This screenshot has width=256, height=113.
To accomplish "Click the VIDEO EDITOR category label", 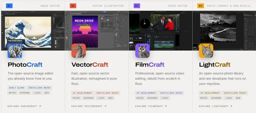I will tap(178, 6).
